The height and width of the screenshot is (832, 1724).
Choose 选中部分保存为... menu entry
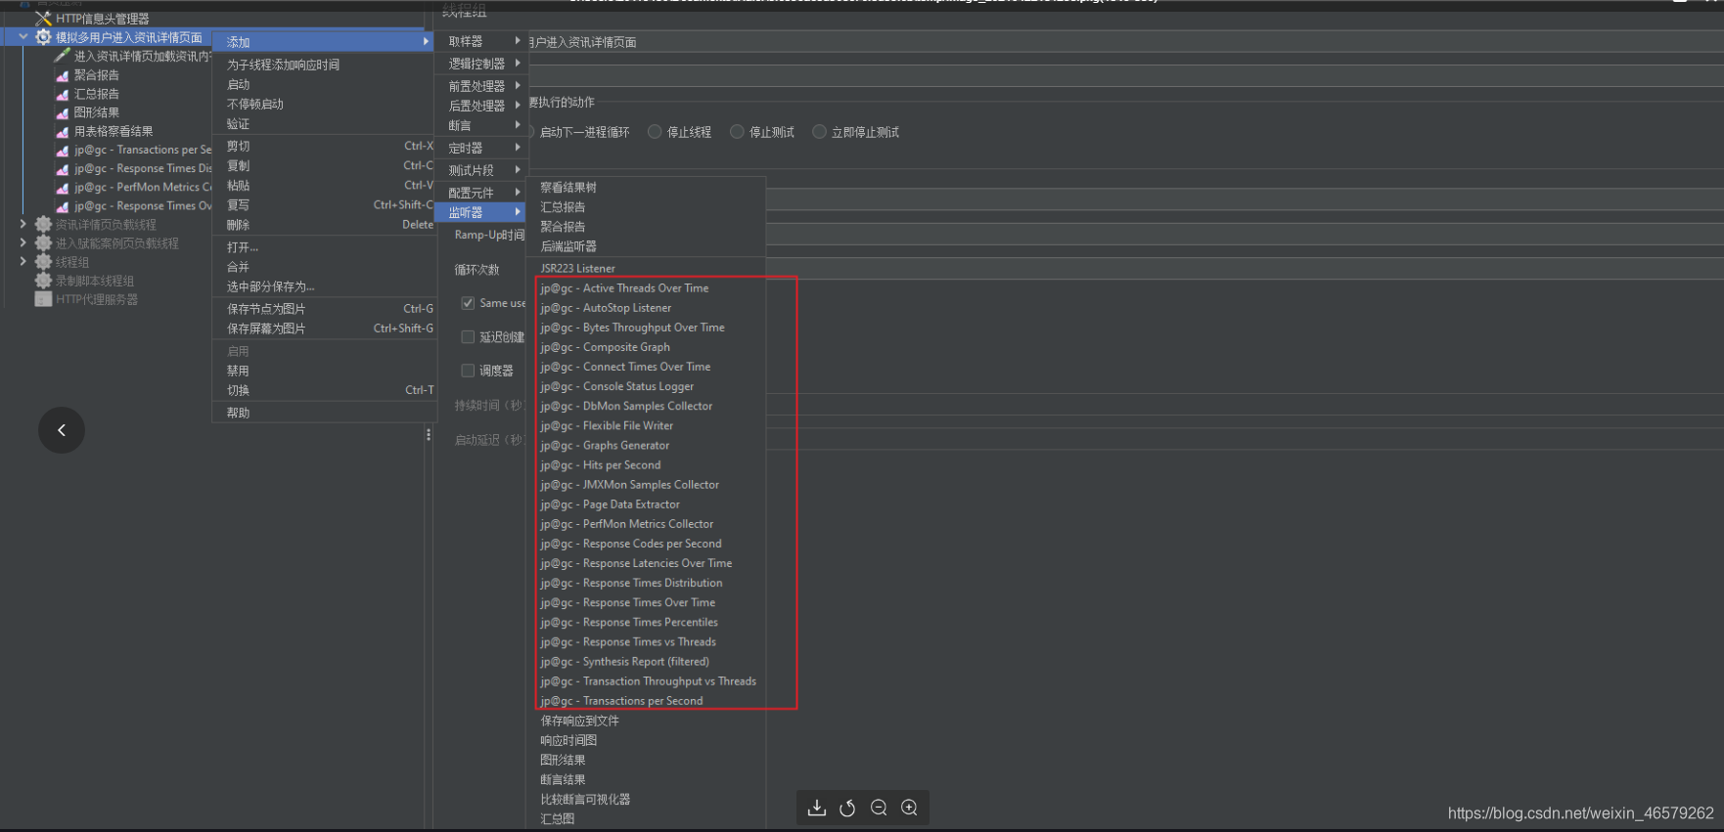(324, 286)
